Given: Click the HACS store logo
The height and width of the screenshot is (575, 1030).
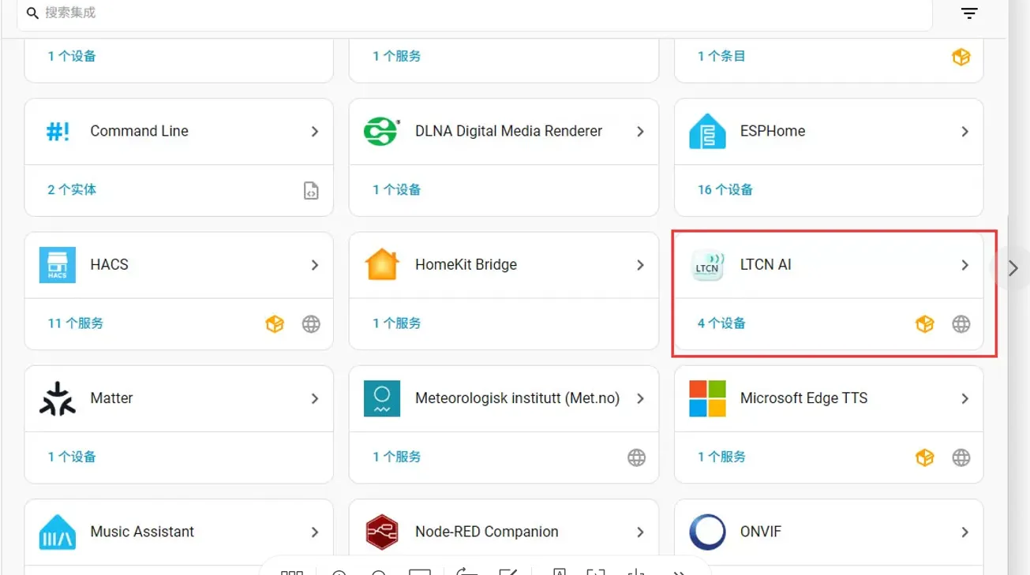Looking at the screenshot, I should tap(58, 265).
